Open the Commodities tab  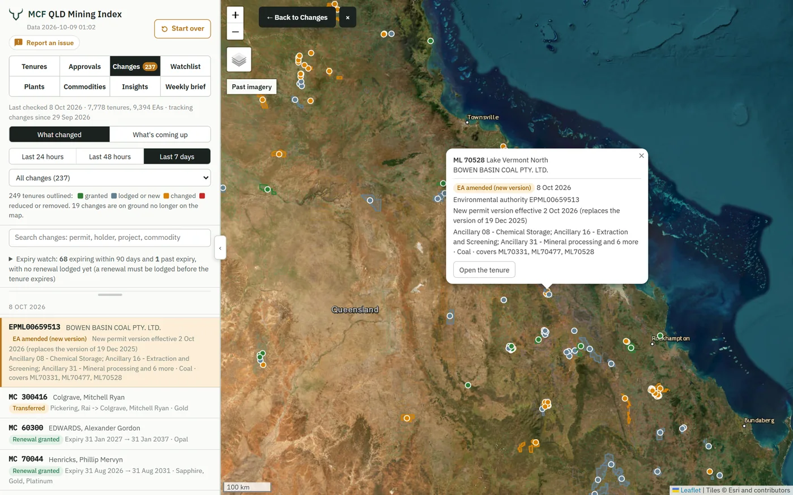coord(84,87)
